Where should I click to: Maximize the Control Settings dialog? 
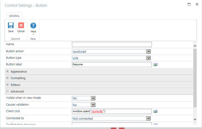pyautogui.click(x=189, y=5)
